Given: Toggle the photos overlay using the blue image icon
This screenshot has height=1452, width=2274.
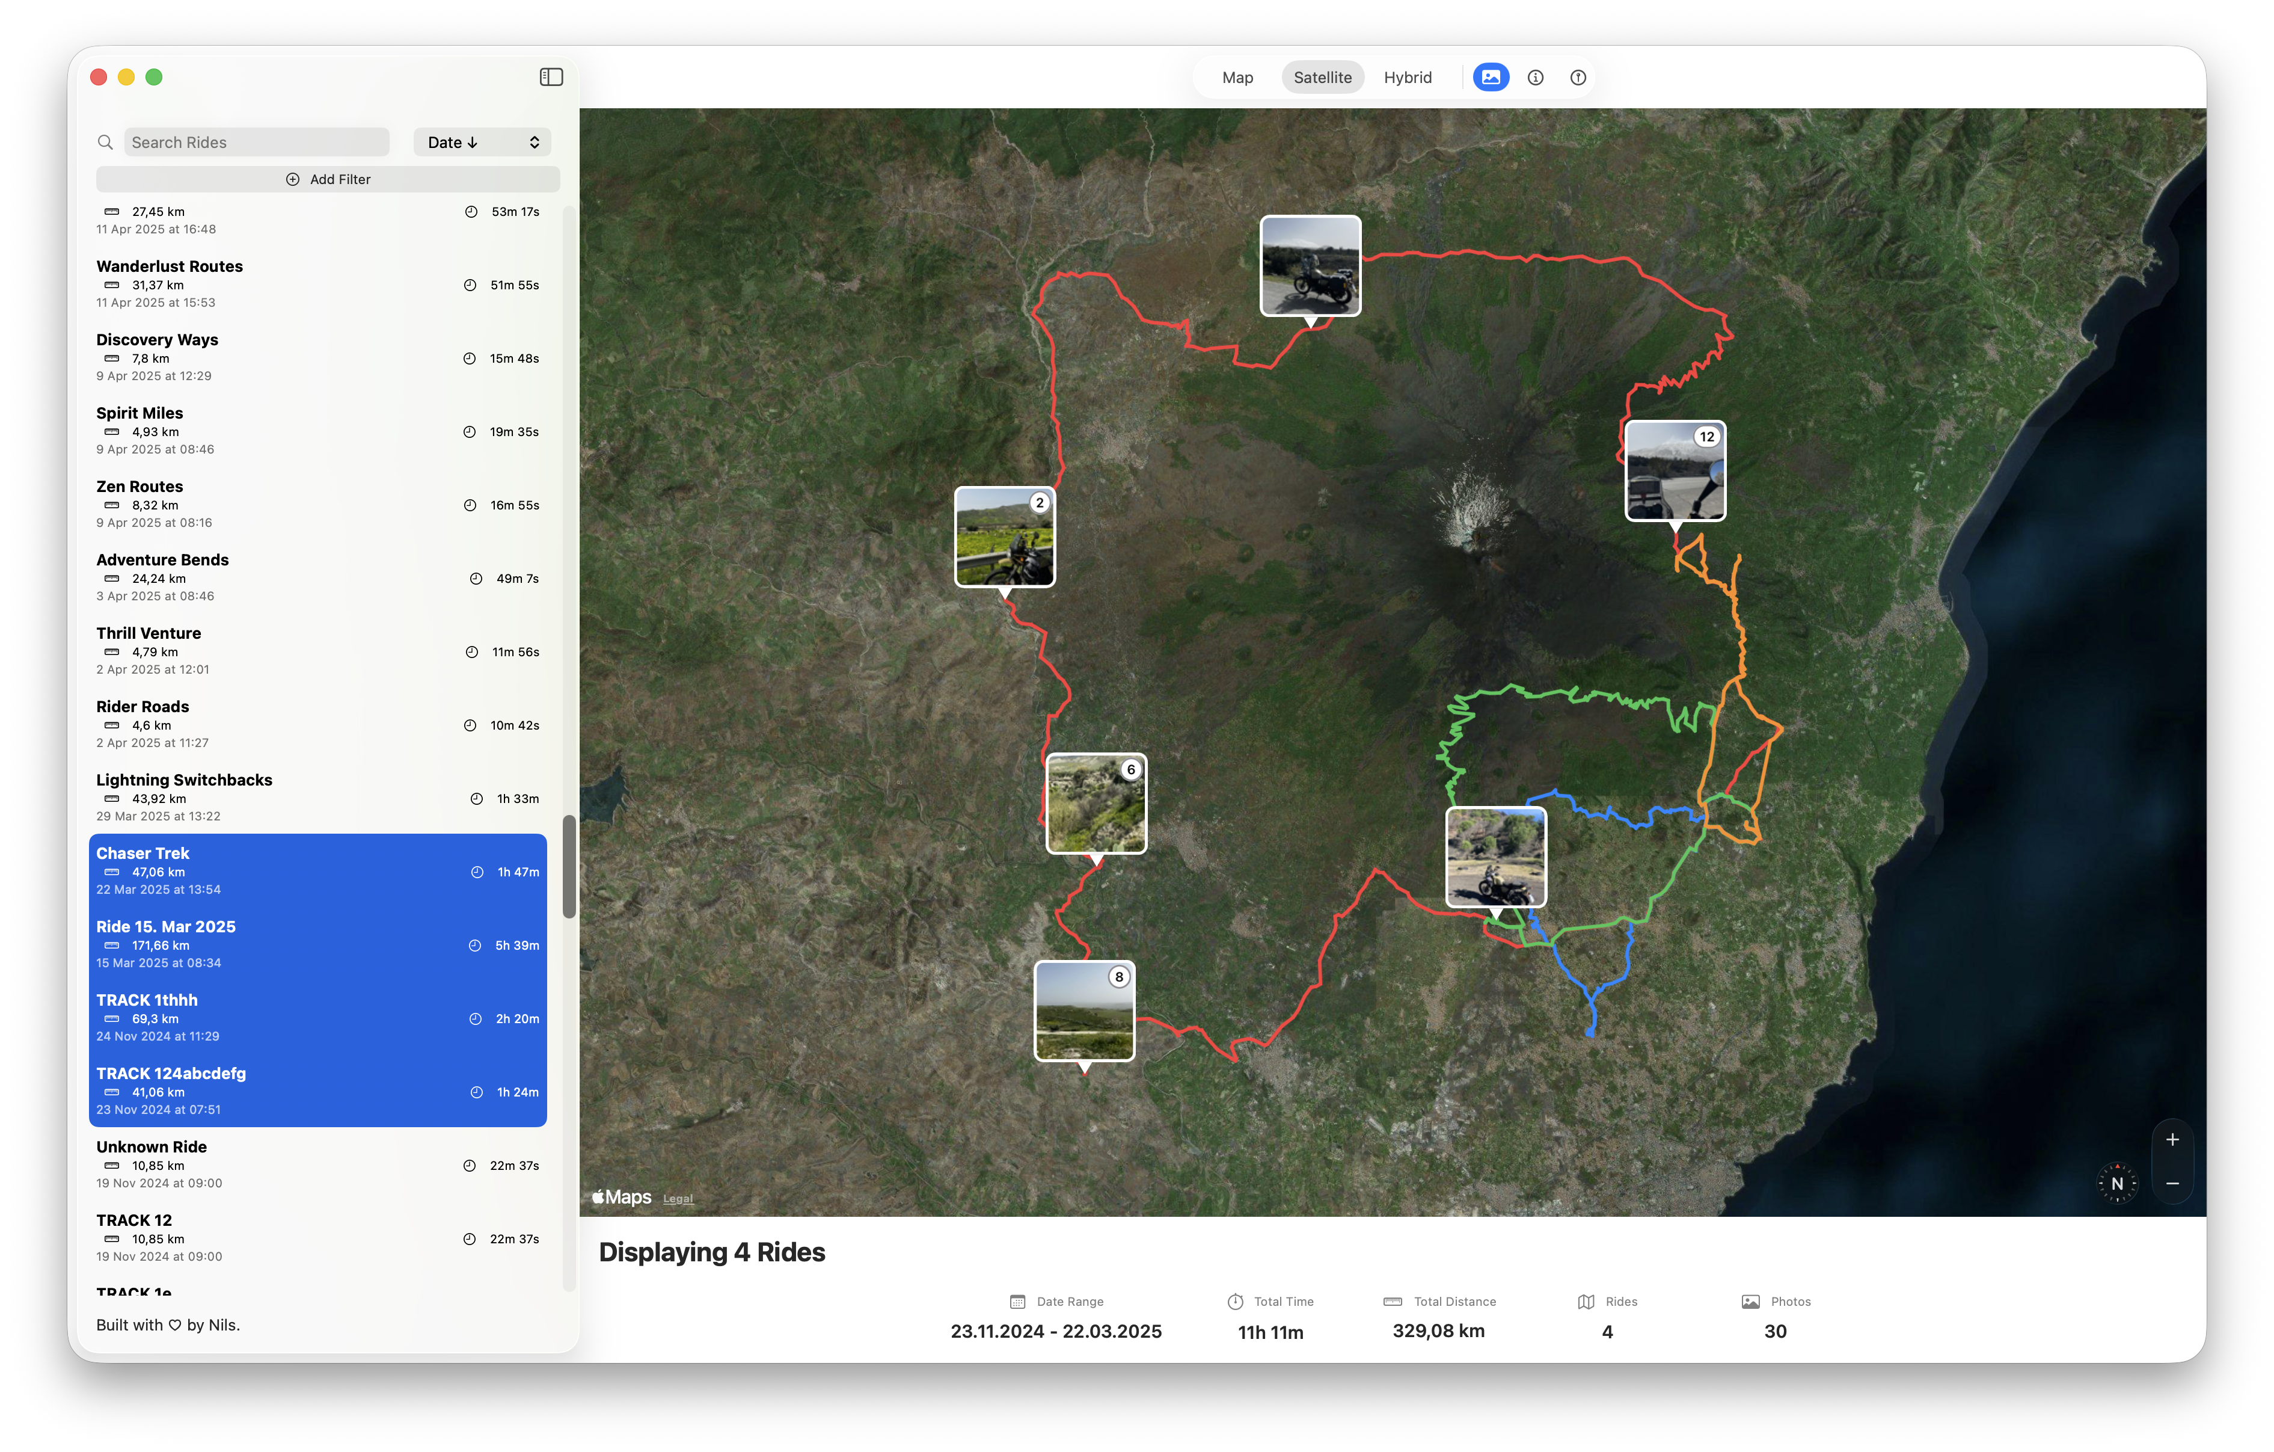Looking at the screenshot, I should pyautogui.click(x=1490, y=78).
